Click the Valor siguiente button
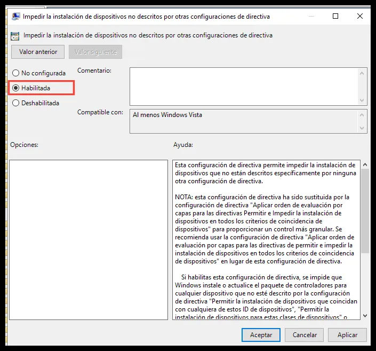This screenshot has width=376, height=351. (x=95, y=52)
